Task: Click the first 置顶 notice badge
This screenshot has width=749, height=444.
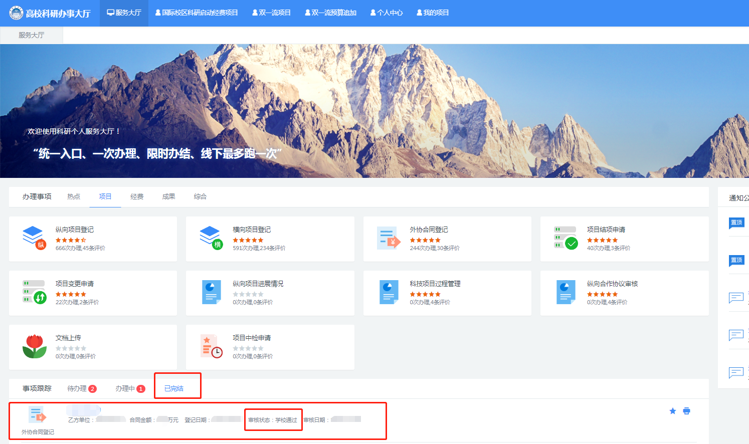Action: pyautogui.click(x=736, y=223)
